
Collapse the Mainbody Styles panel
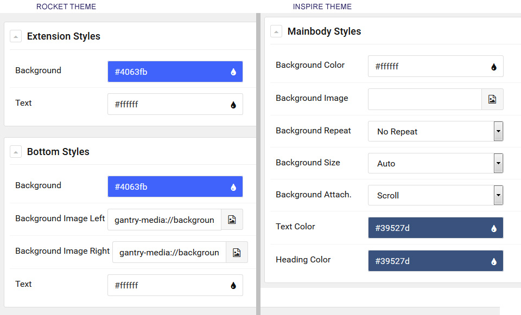tap(276, 31)
